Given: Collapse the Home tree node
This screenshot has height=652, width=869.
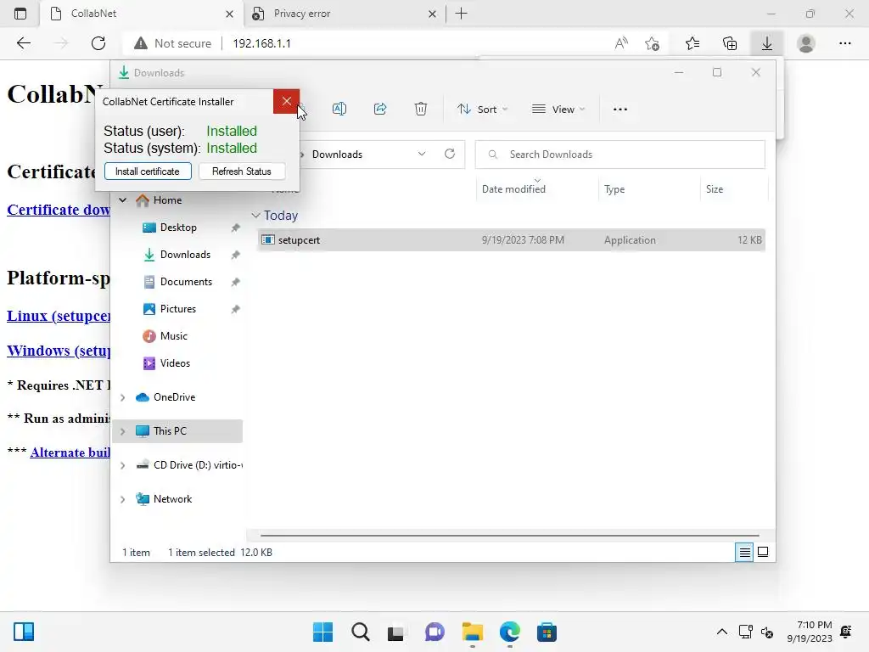Looking at the screenshot, I should click(x=123, y=200).
